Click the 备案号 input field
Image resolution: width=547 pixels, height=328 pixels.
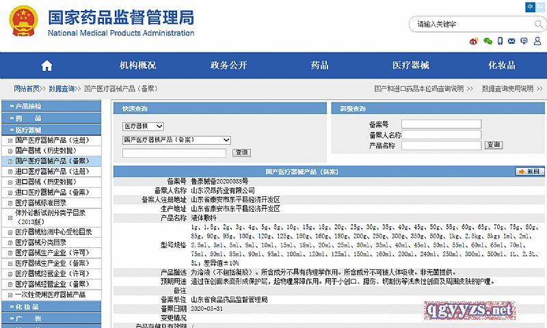click(441, 124)
